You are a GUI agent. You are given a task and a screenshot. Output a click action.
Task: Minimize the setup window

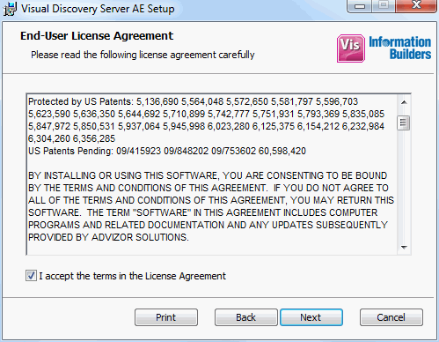pyautogui.click(x=360, y=6)
